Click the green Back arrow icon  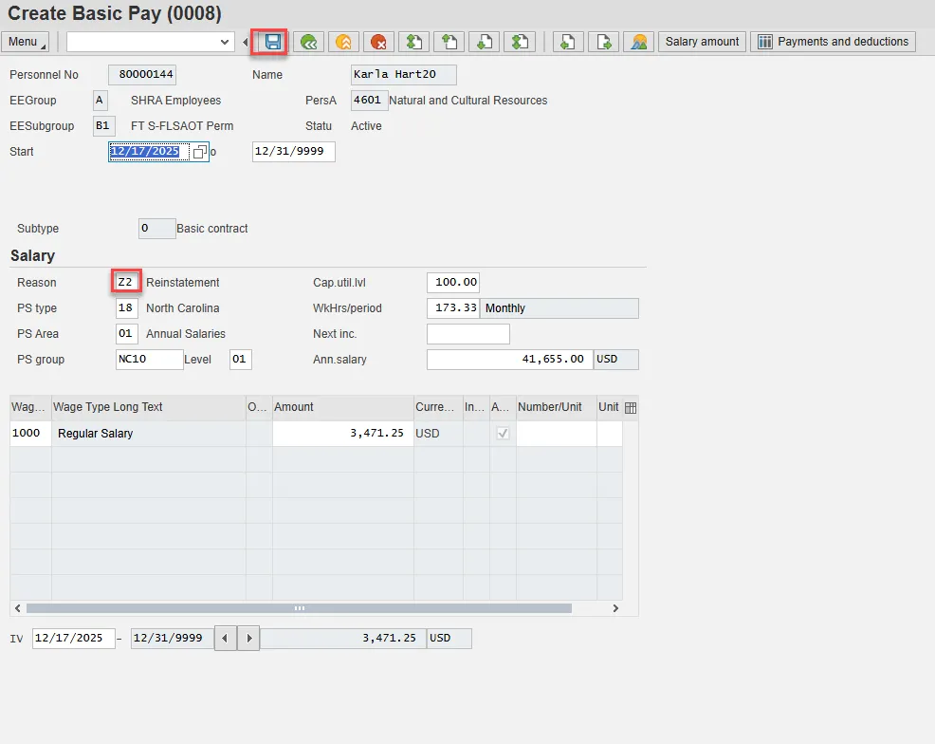tap(308, 42)
